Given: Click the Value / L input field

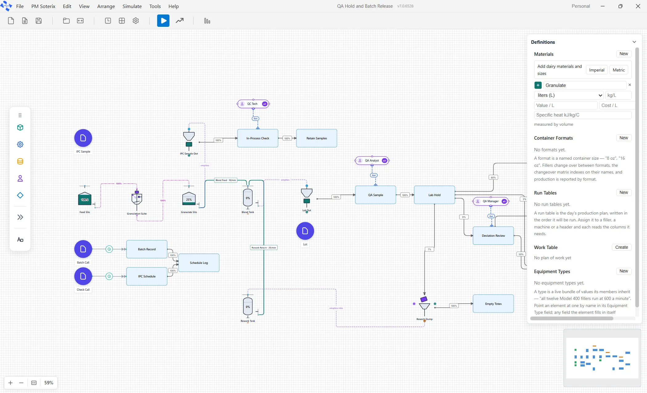Looking at the screenshot, I should pyautogui.click(x=566, y=105).
